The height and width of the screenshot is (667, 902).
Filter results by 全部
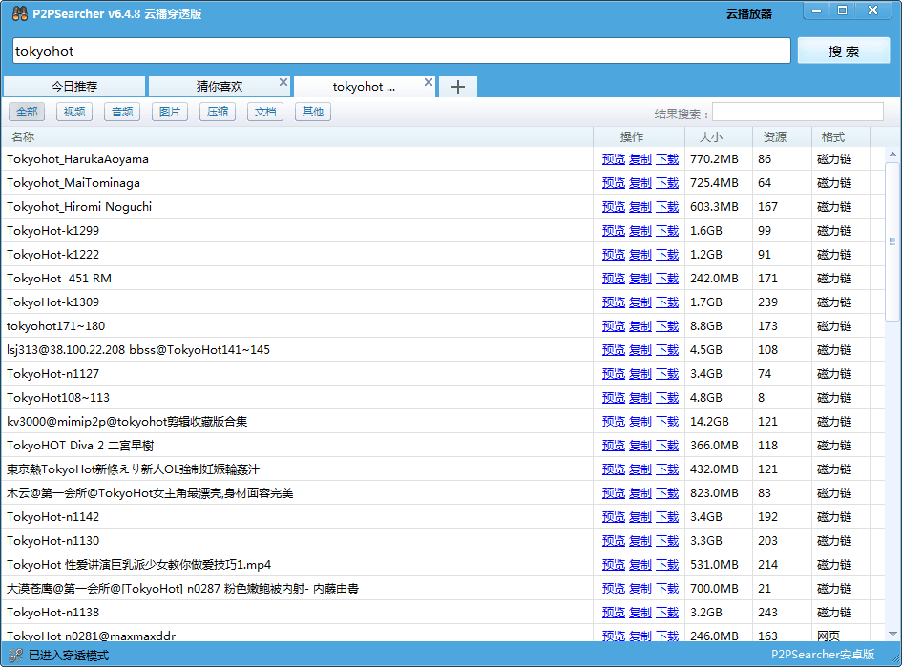pyautogui.click(x=27, y=112)
